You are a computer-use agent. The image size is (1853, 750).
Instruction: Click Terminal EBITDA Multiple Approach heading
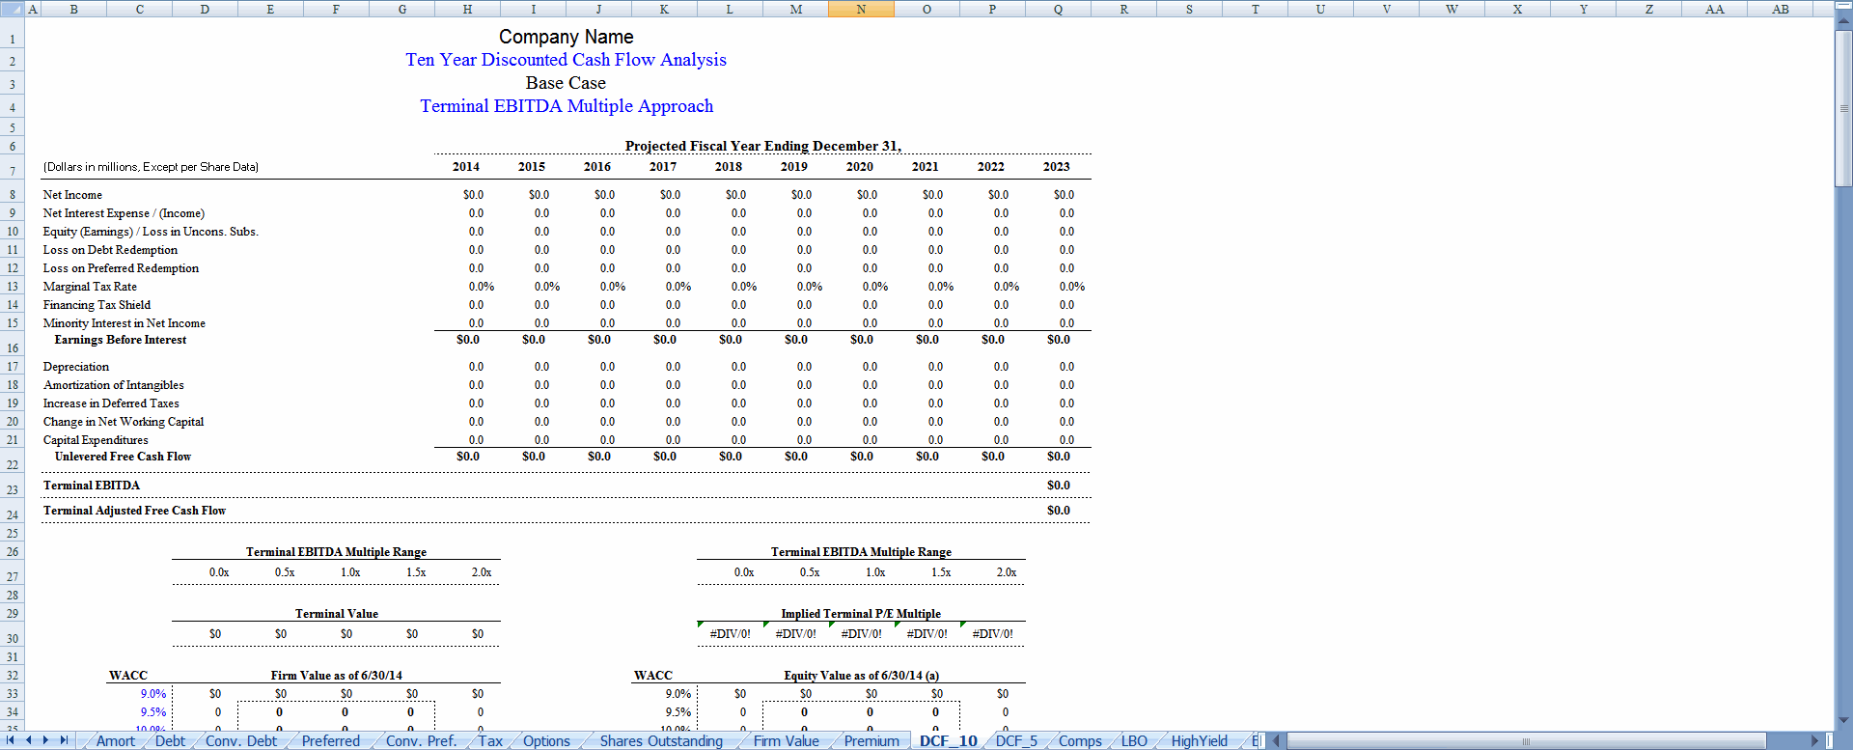(x=567, y=106)
